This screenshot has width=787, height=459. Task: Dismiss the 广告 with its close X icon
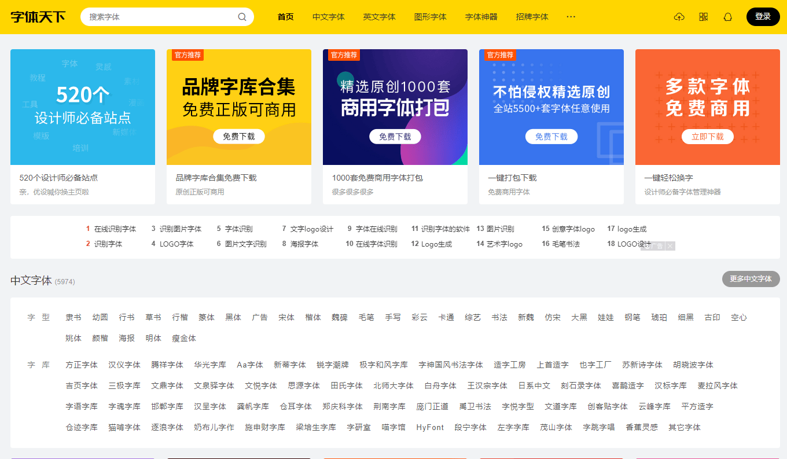670,245
